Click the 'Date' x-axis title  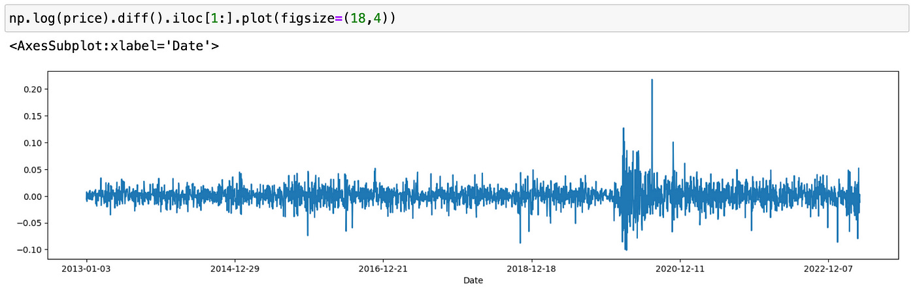473,280
